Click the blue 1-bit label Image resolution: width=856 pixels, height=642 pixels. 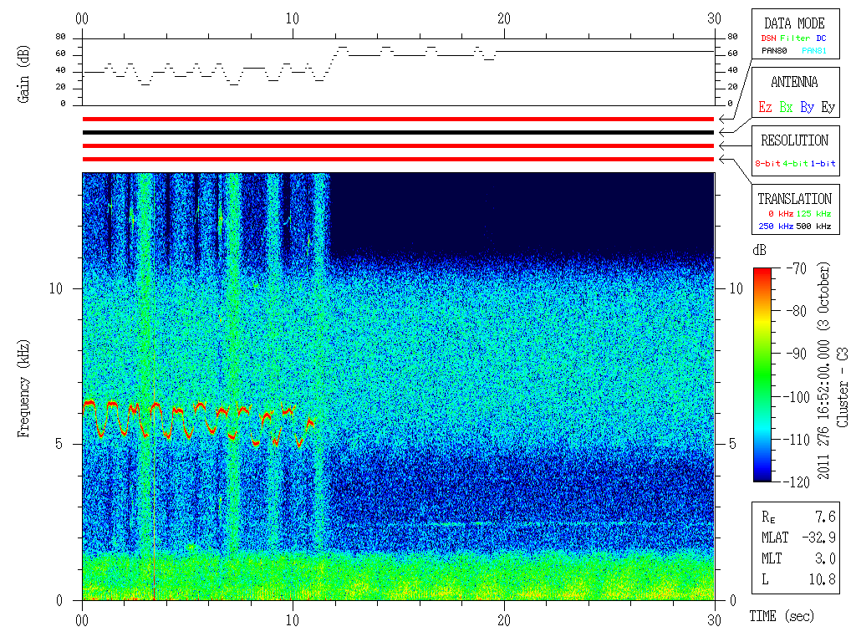pos(823,163)
